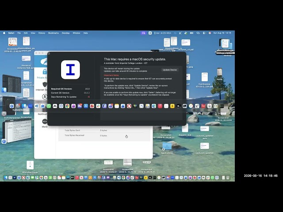
Task: Open Launchpad from the bottom Dock
Action: click(10, 178)
